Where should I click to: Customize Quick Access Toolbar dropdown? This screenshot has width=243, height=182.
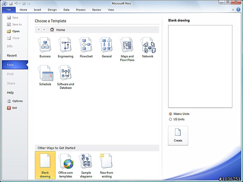[x=30, y=4]
